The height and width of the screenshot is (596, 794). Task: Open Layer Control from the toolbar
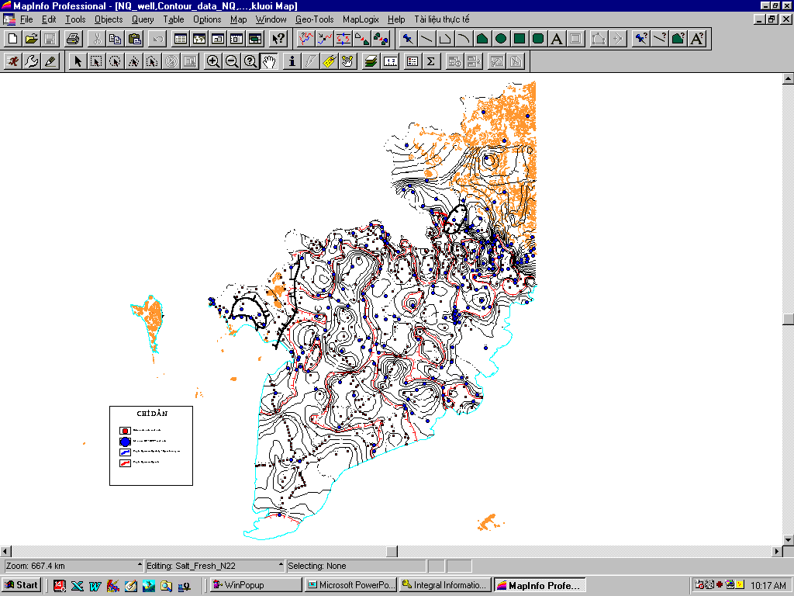(x=371, y=61)
